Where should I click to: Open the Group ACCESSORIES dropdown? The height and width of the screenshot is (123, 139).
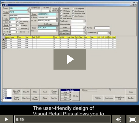tap(57, 14)
